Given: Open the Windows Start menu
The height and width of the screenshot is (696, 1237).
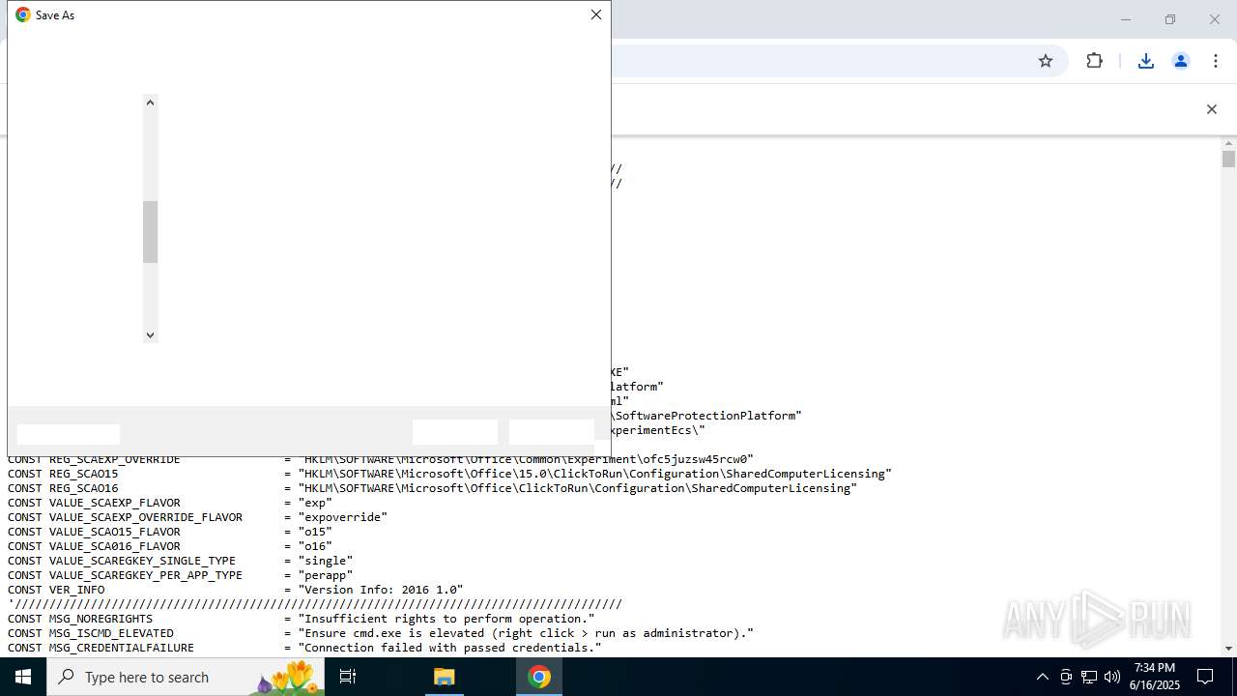Looking at the screenshot, I should coord(23,677).
